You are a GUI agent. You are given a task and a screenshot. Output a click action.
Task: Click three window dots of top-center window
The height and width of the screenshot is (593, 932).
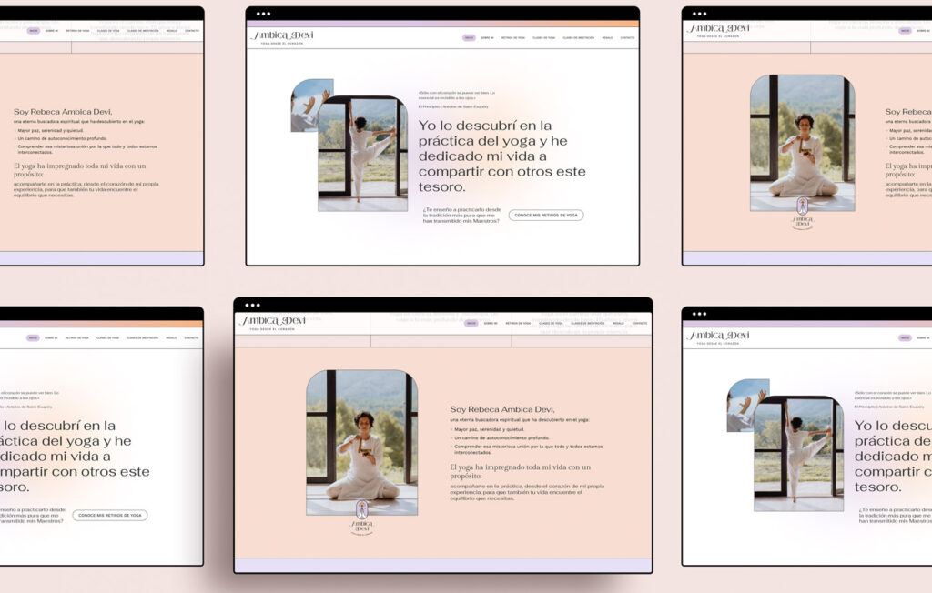point(263,14)
